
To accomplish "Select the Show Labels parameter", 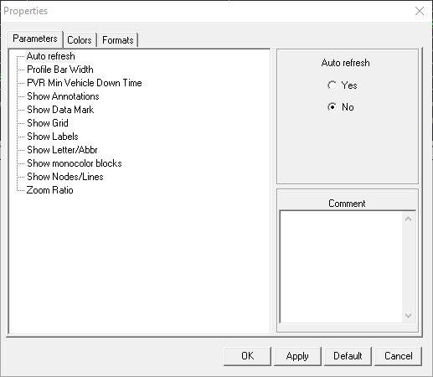I will tap(53, 137).
